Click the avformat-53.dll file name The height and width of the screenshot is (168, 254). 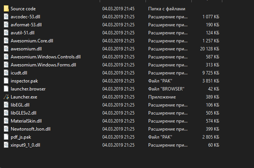26,25
